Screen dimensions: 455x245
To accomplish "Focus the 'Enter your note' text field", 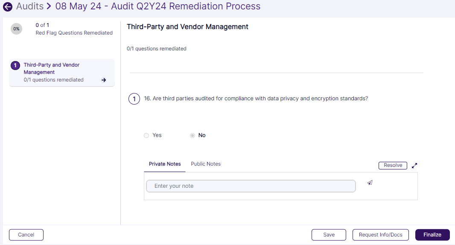I will (251, 186).
